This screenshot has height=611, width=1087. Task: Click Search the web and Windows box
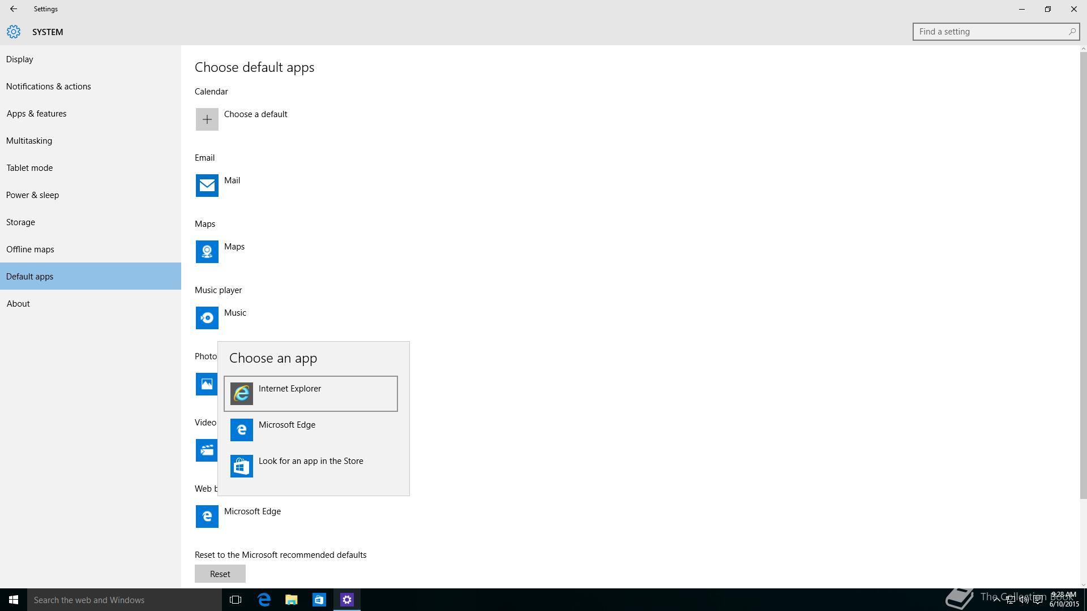pyautogui.click(x=125, y=600)
